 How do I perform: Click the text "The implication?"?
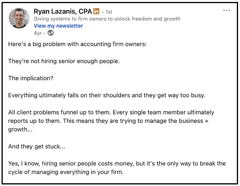(x=30, y=78)
